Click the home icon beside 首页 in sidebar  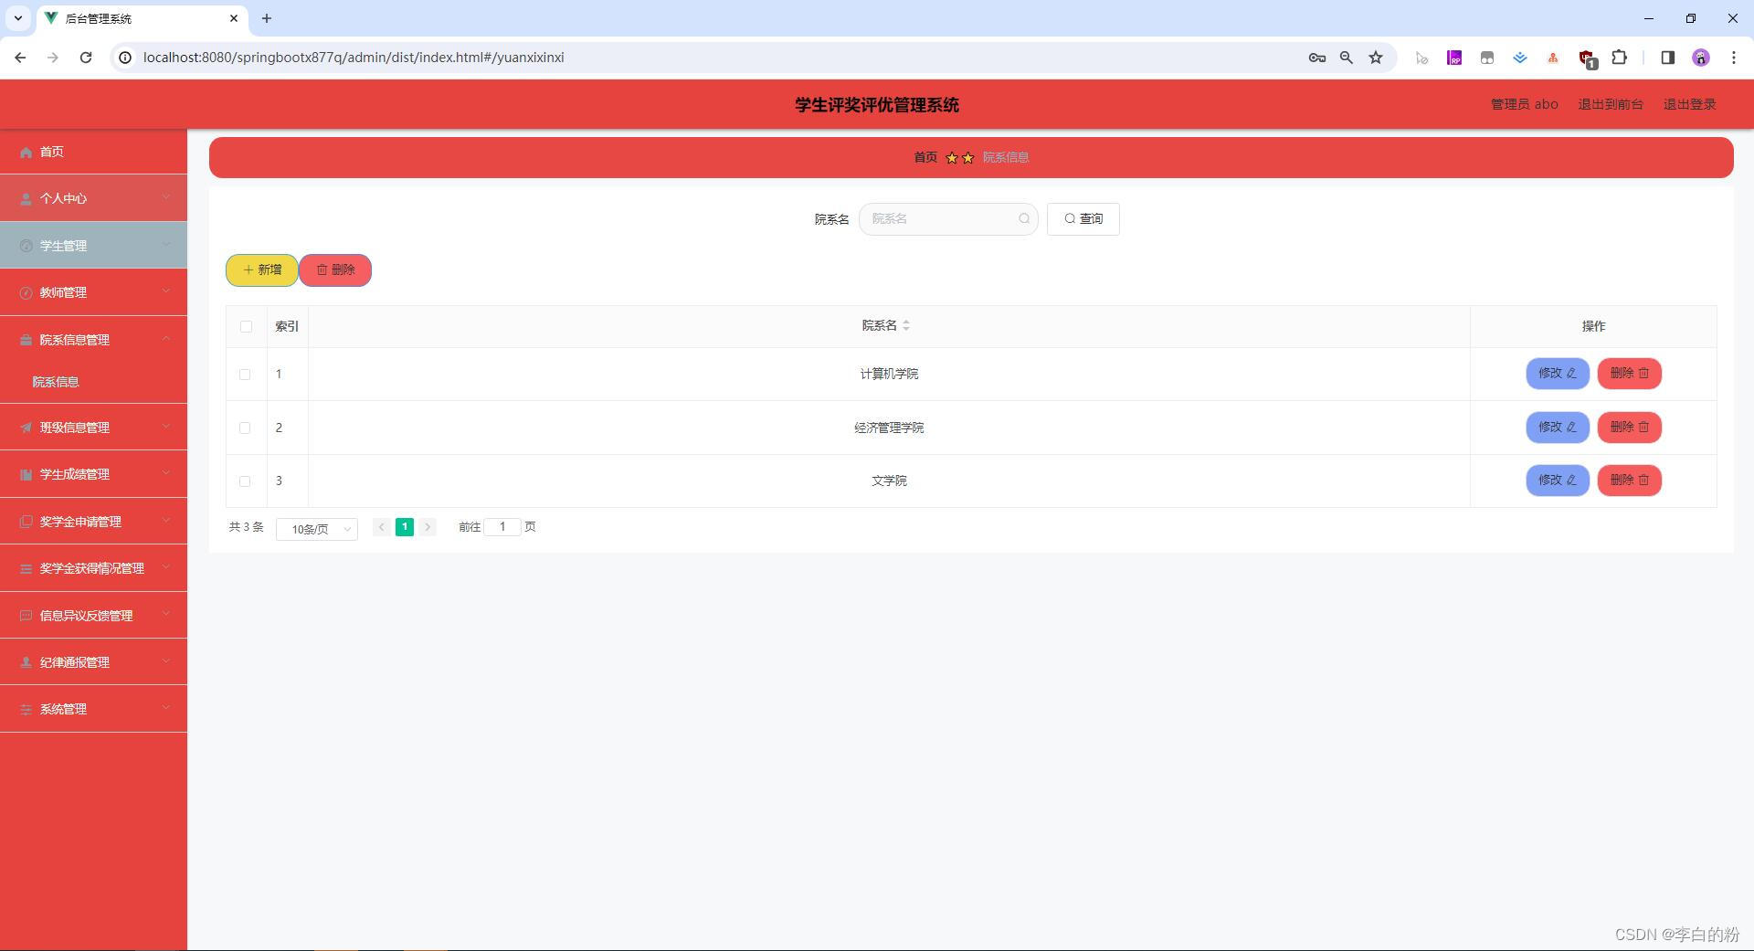tap(26, 153)
